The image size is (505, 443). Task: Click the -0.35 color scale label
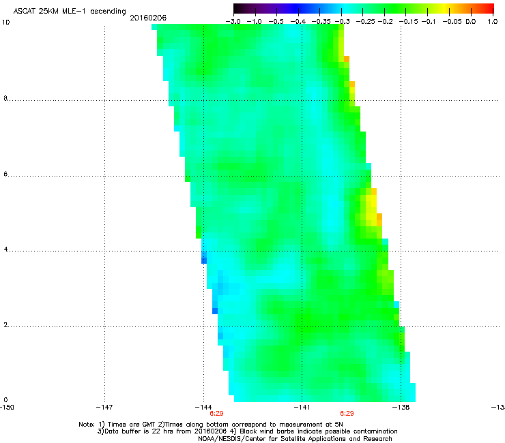click(321, 22)
